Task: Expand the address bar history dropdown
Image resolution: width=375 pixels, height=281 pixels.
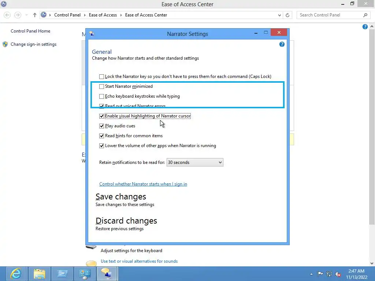Action: [x=279, y=15]
